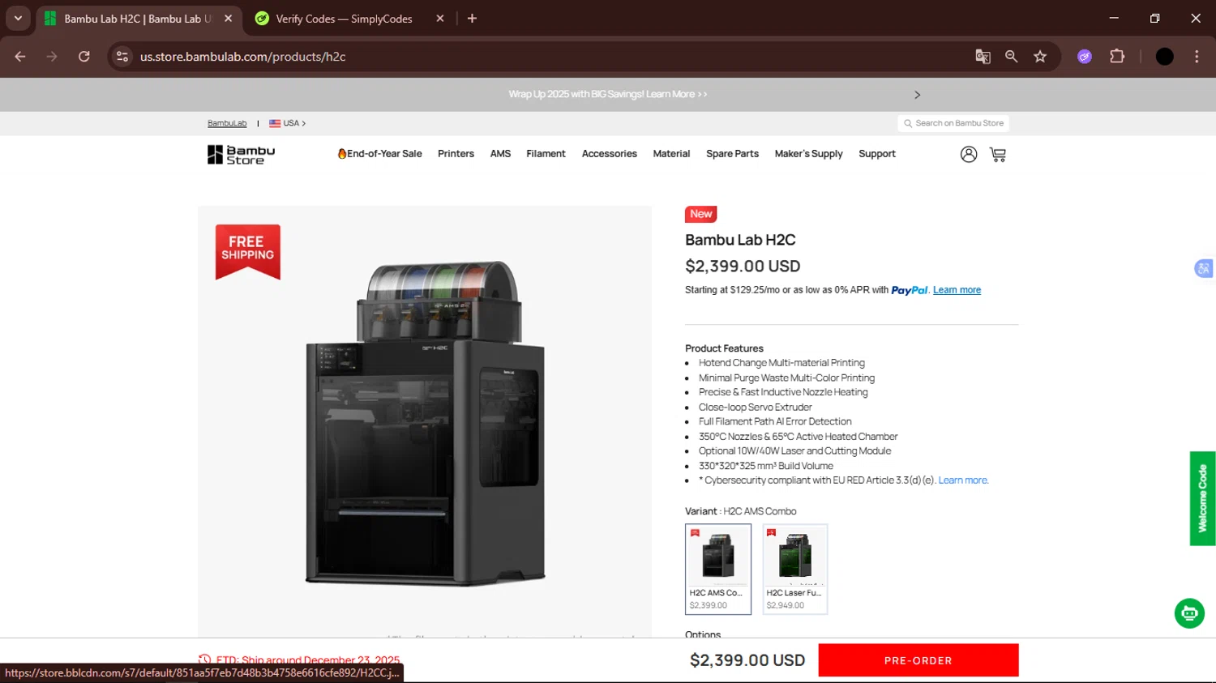Open the Spare Parts menu
The height and width of the screenshot is (683, 1216).
(x=732, y=154)
